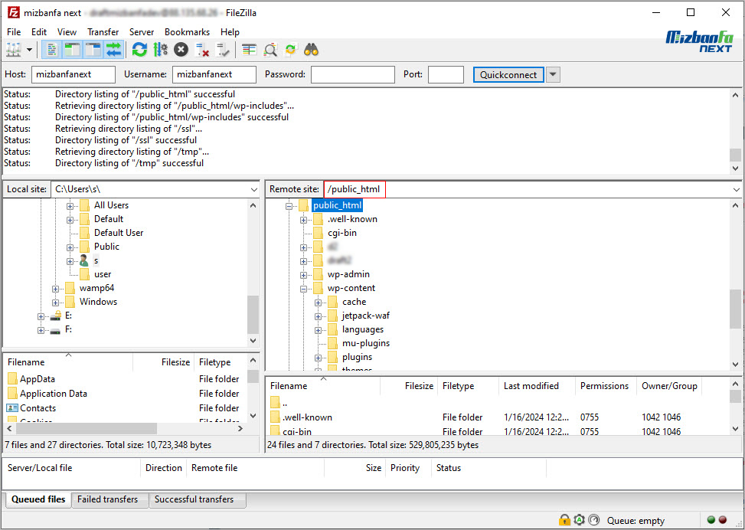745x530 pixels.
Task: Open the Site Manager dropdown arrow
Action: tap(29, 50)
